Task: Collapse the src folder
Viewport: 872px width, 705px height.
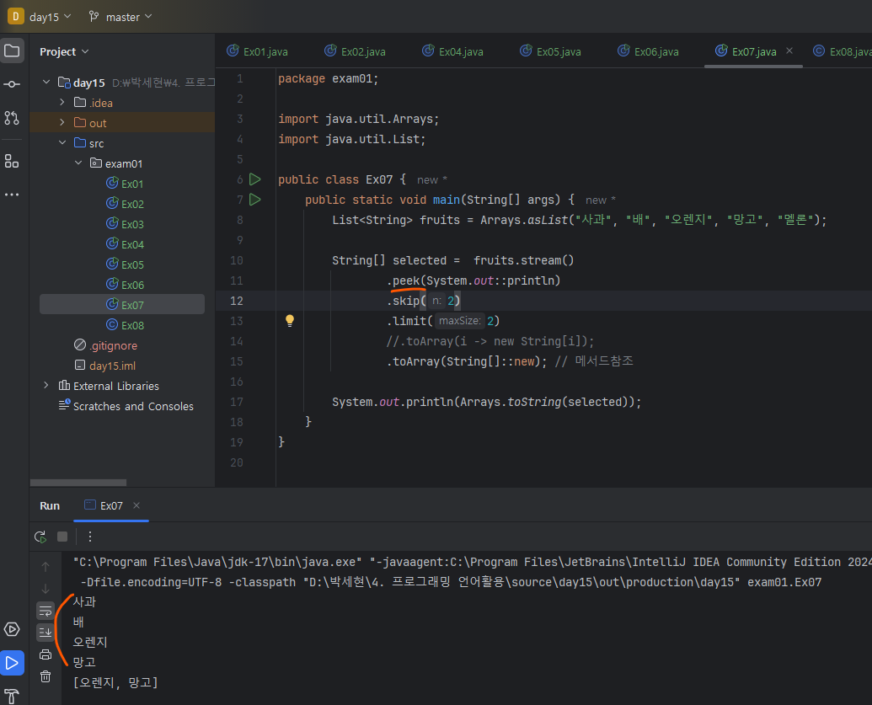Action: 62,143
